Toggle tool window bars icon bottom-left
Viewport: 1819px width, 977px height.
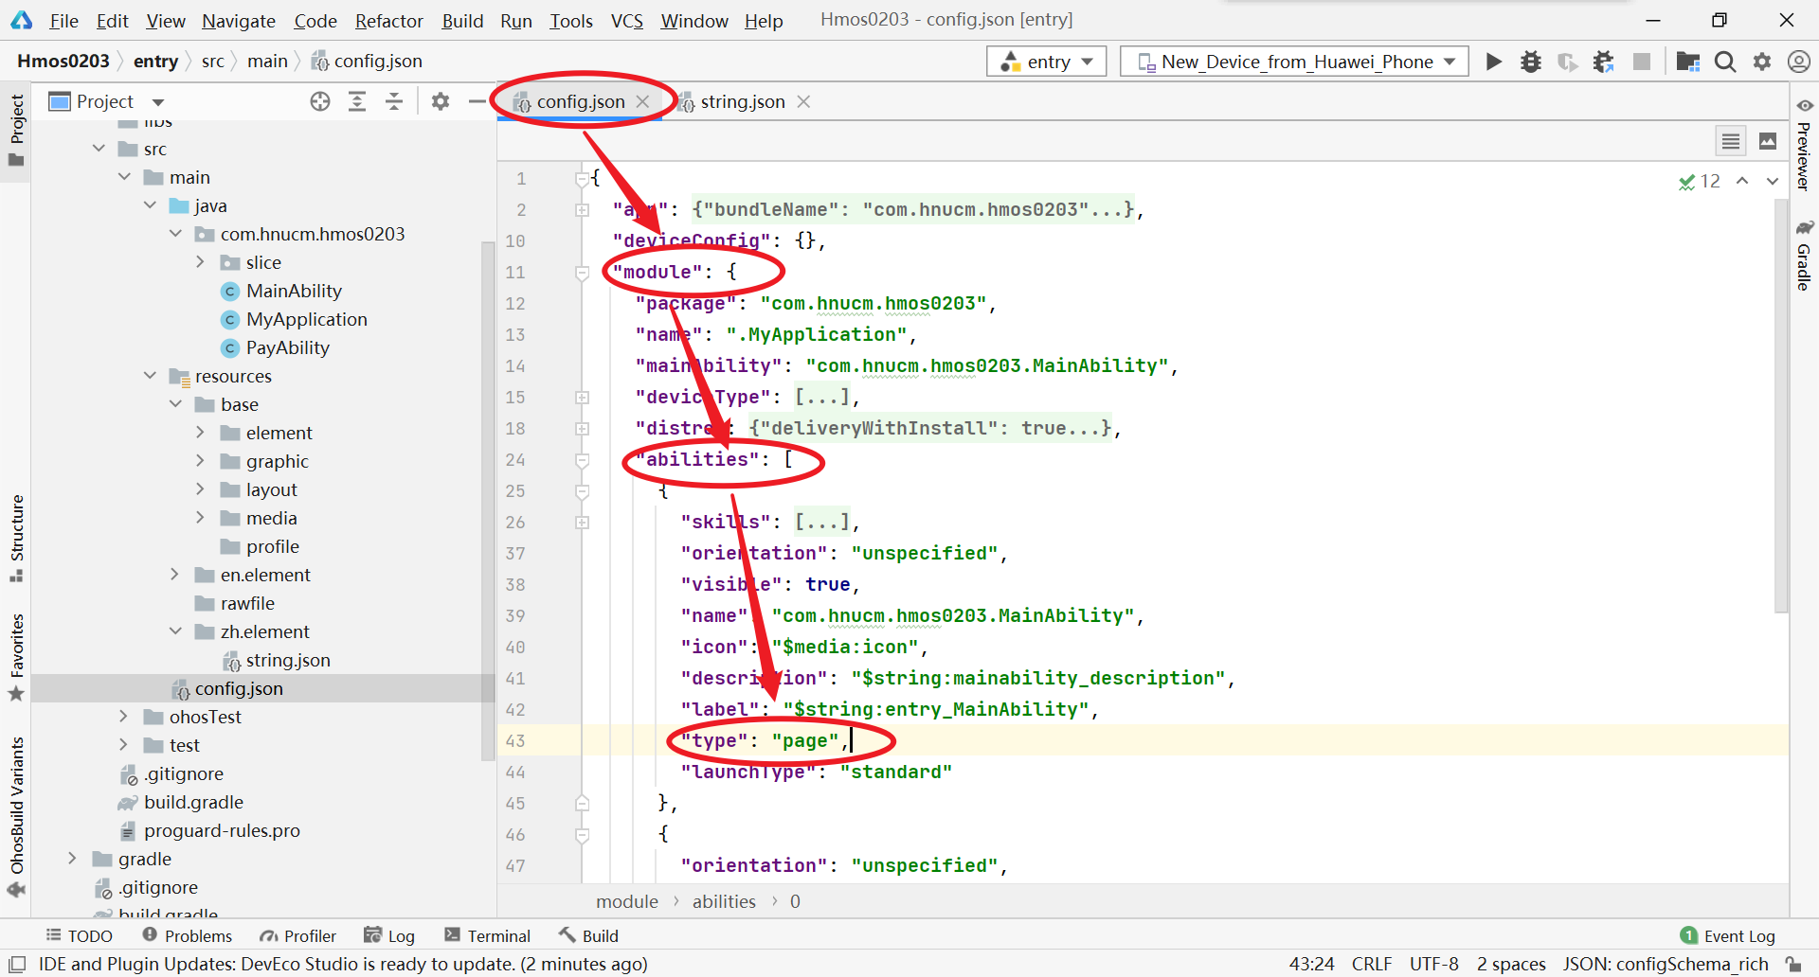tap(16, 964)
